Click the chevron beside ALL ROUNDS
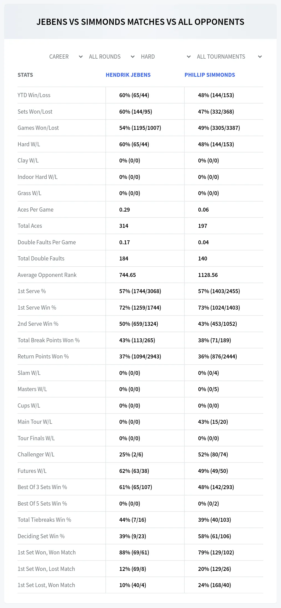Viewport: 281px width, 608px height. (x=133, y=57)
